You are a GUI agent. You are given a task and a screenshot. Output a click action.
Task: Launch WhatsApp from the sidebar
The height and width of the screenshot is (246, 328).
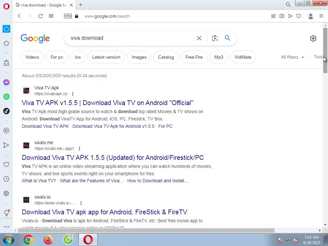pyautogui.click(x=6, y=97)
